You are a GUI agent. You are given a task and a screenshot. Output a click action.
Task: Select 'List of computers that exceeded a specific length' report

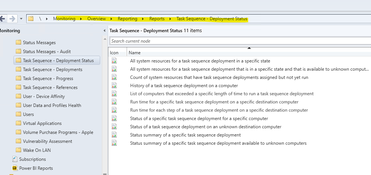click(222, 93)
